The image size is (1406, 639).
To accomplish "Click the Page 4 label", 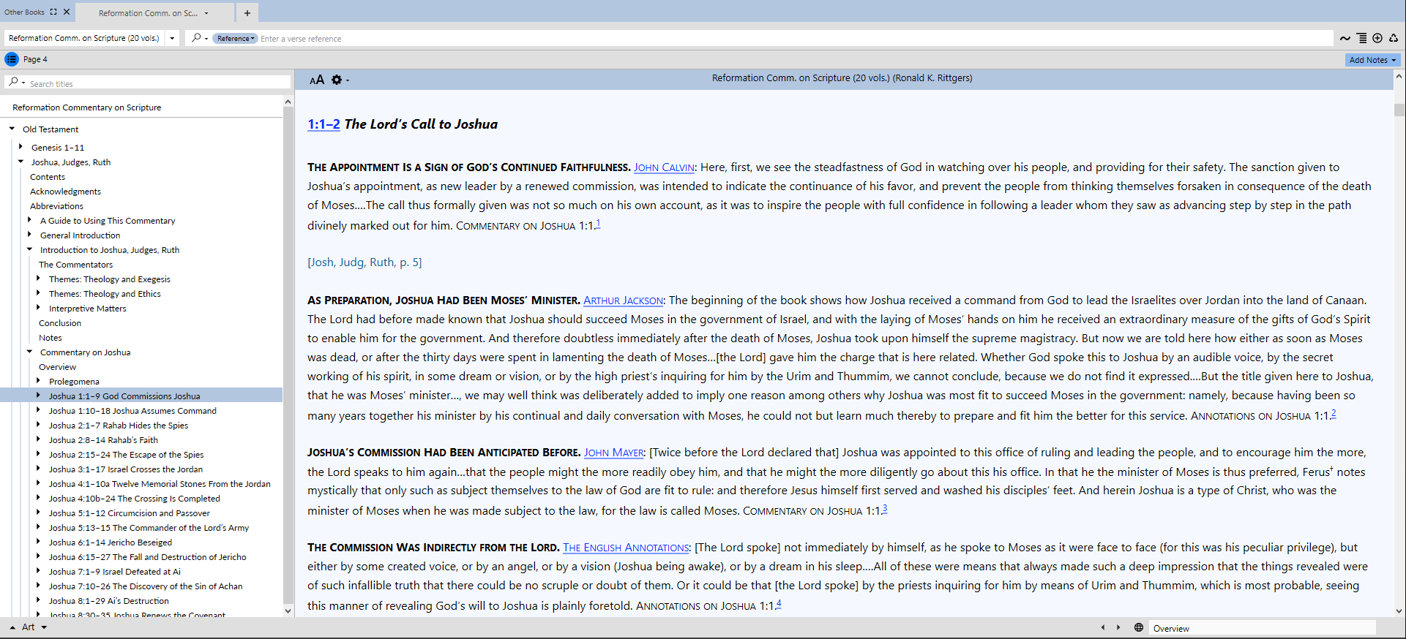I will 35,60.
